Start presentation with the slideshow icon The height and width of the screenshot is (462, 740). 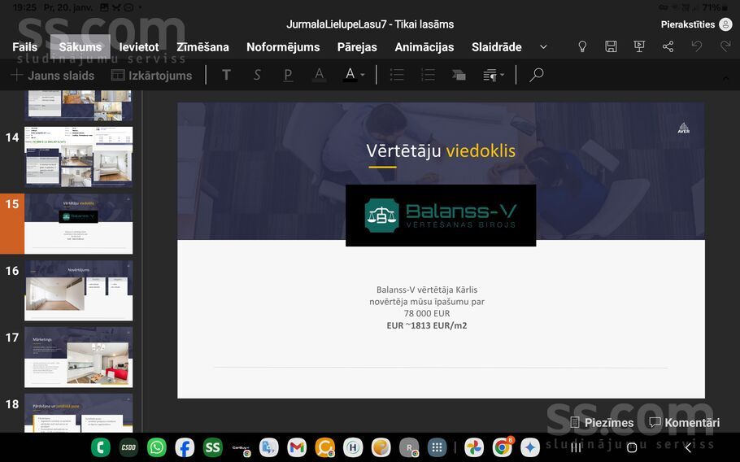(x=639, y=47)
